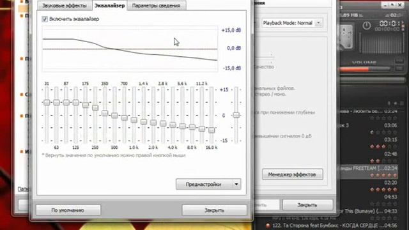Screen dimensions: 409x230
Task: Click the equalizer frequency response curve graph
Action: [x=130, y=49]
